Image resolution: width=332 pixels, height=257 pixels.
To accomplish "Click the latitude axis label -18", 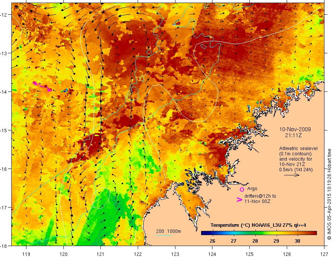I will coord(4,246).
